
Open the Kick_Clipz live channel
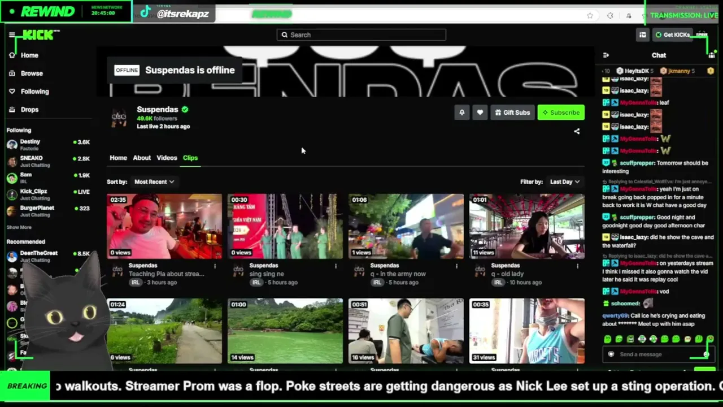48,194
